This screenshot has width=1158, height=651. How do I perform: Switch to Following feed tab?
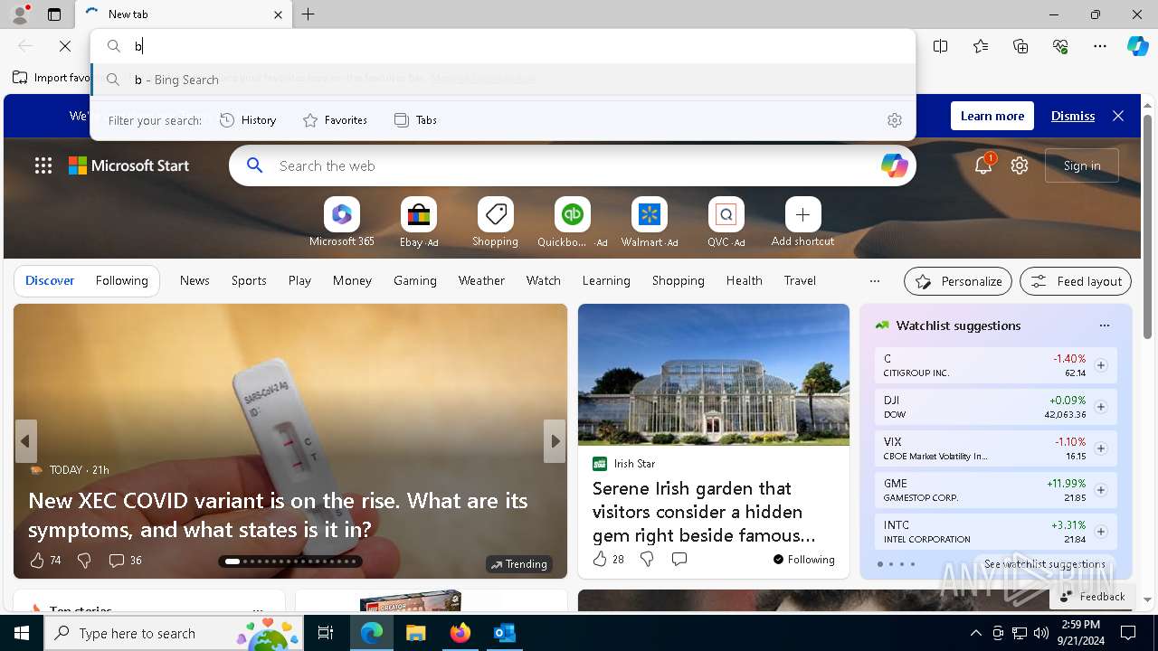121,281
